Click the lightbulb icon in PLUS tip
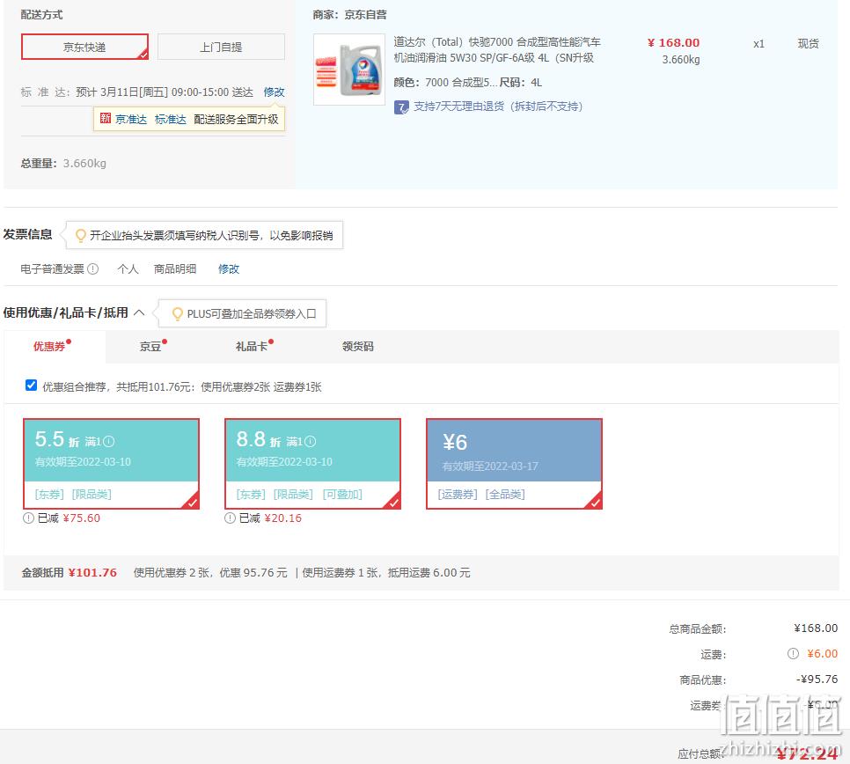 click(x=177, y=314)
